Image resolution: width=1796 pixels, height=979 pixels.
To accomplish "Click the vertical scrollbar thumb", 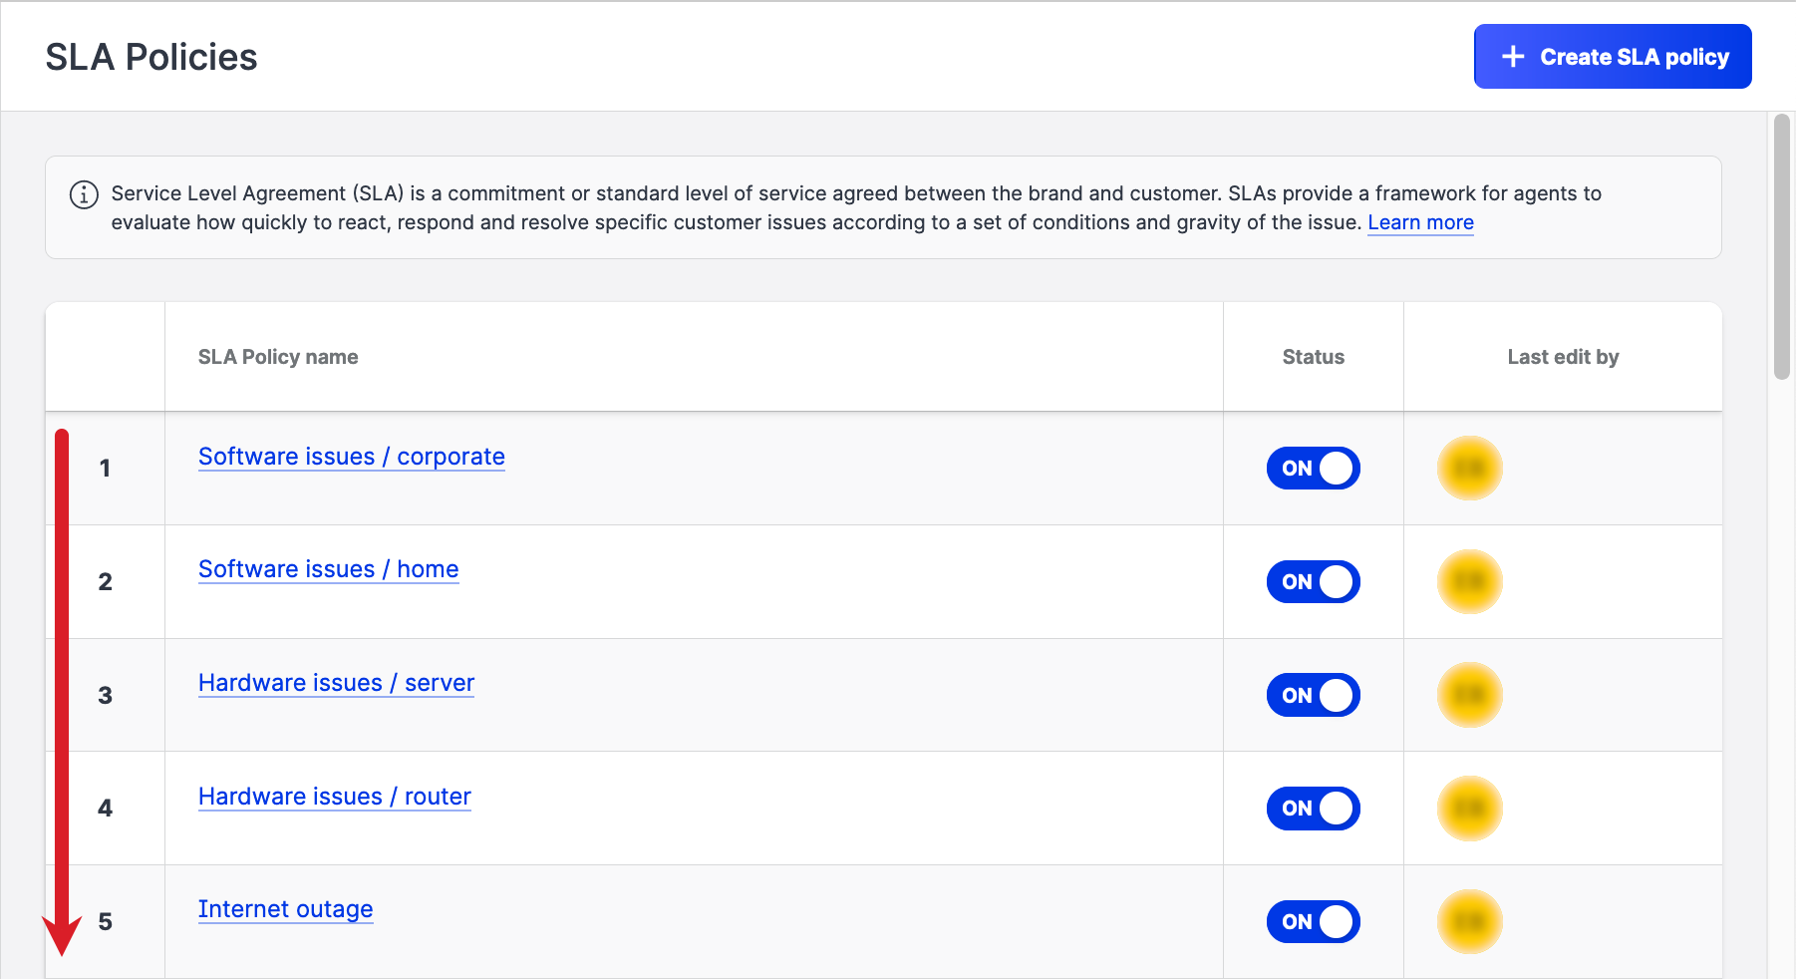I will click(x=1781, y=246).
